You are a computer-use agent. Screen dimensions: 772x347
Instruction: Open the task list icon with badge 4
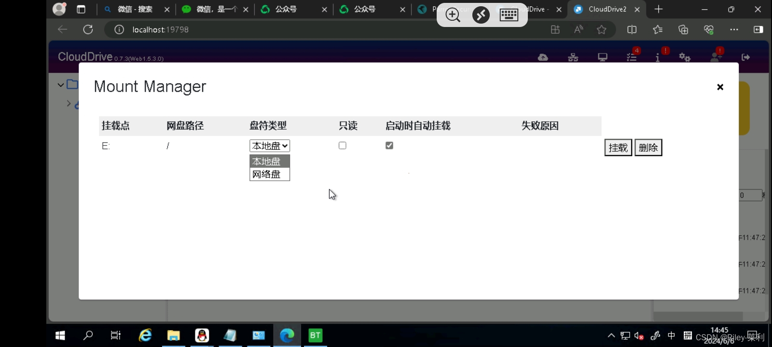coord(632,57)
